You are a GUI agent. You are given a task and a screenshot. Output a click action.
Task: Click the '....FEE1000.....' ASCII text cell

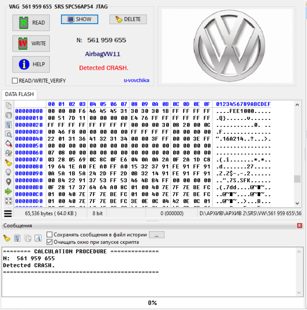[243, 111]
